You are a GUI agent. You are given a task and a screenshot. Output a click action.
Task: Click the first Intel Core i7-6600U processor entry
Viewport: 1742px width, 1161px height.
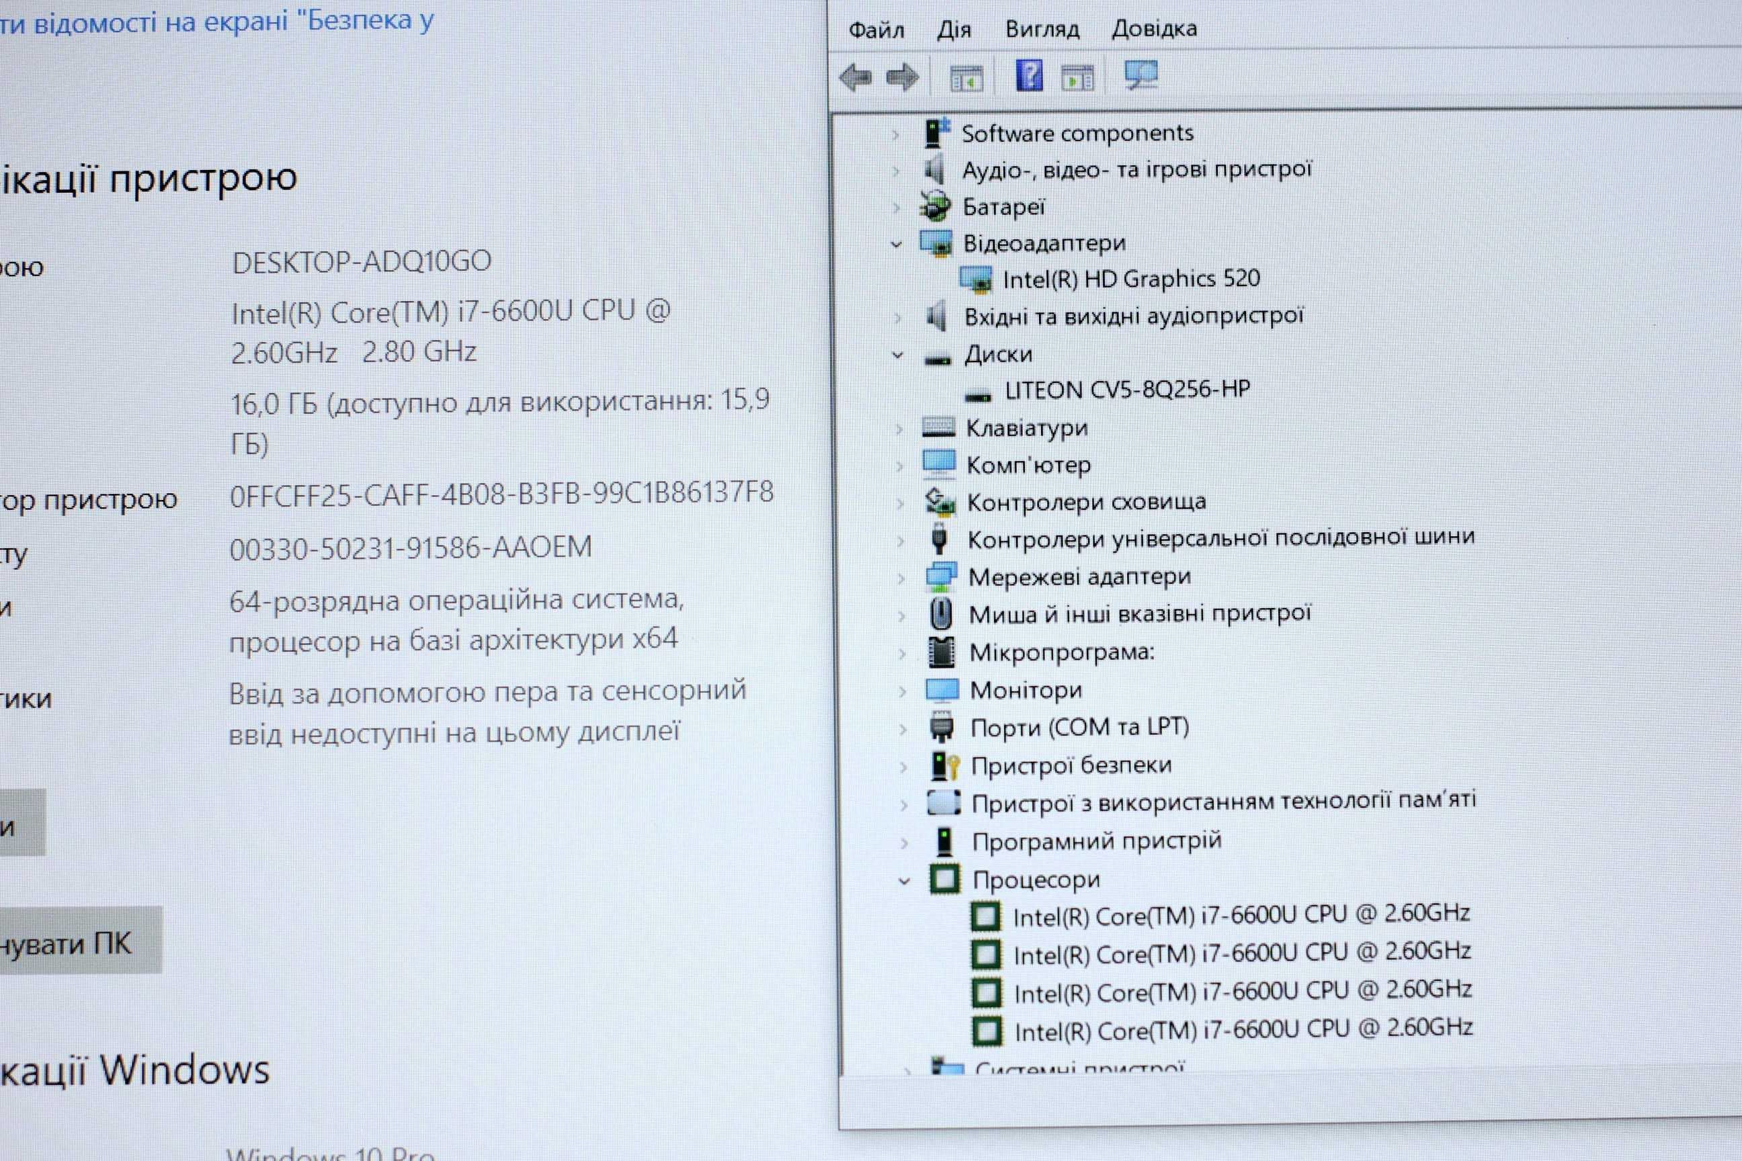[1241, 915]
